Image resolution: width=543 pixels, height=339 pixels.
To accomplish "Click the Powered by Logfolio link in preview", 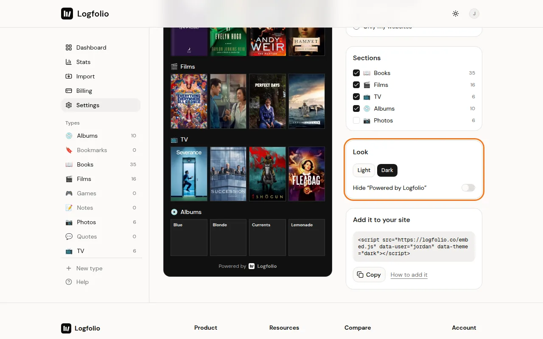I will coord(248,266).
